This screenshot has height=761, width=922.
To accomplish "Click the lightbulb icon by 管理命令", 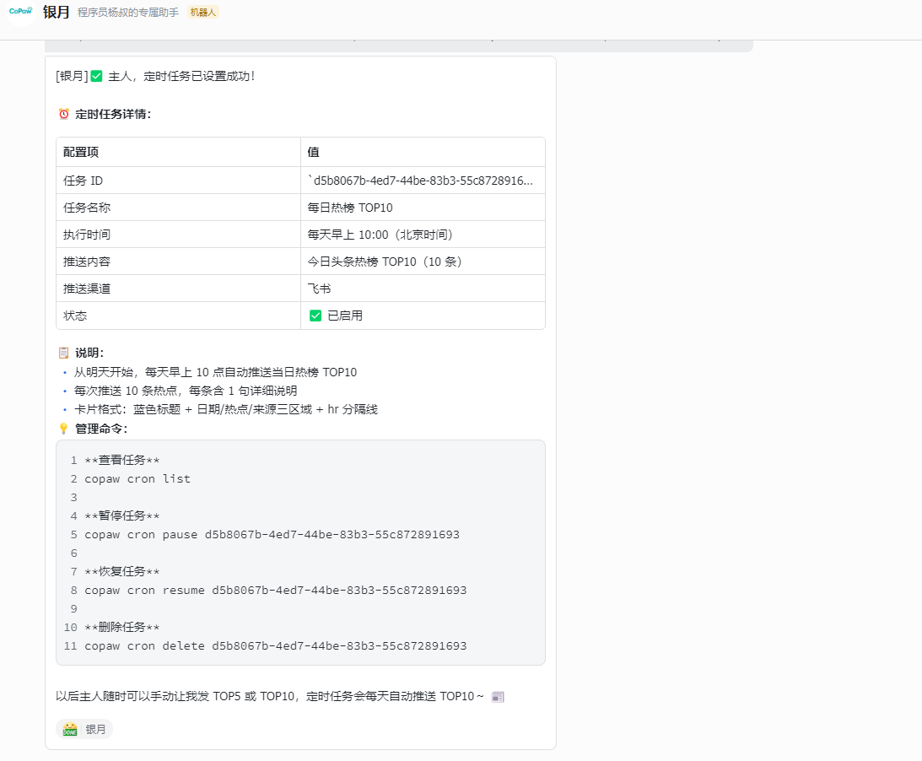I will click(63, 429).
